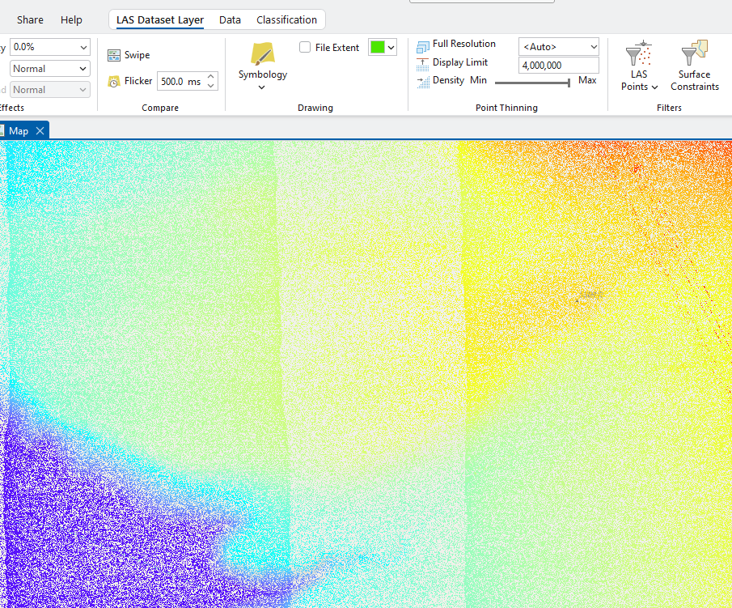Edit the 4,000,000 display limit value
This screenshot has height=608, width=732.
pos(558,65)
